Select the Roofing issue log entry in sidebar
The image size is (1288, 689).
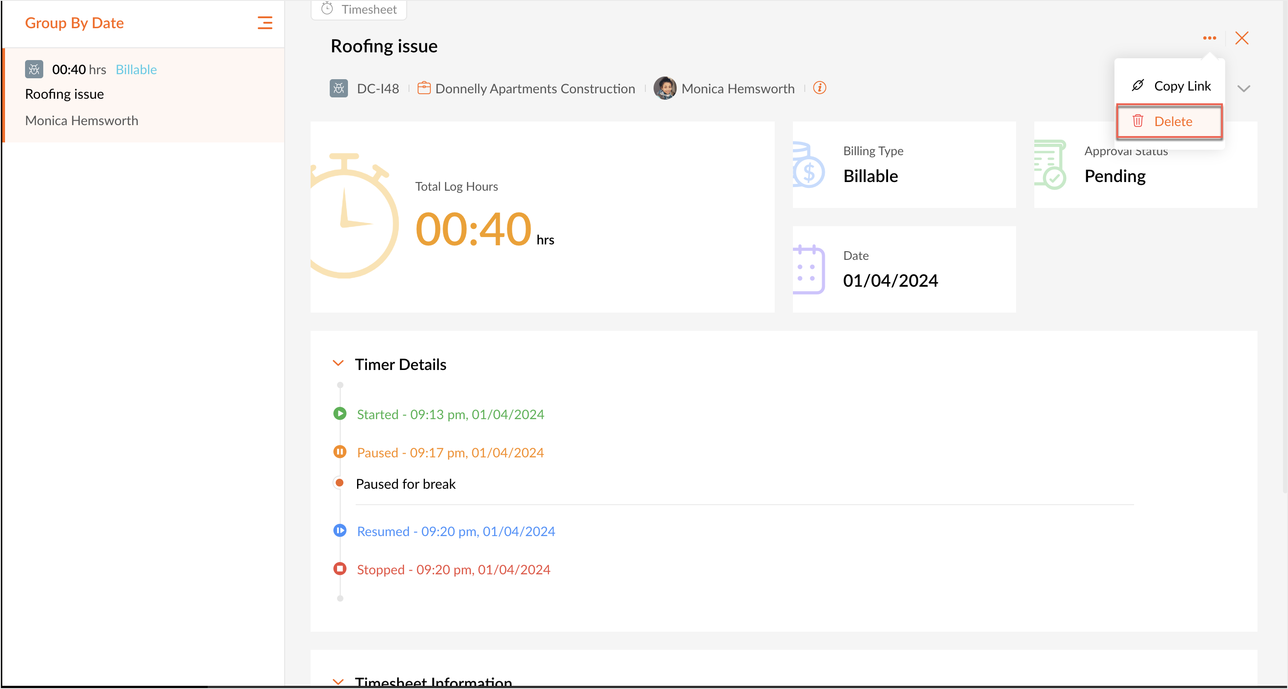143,95
